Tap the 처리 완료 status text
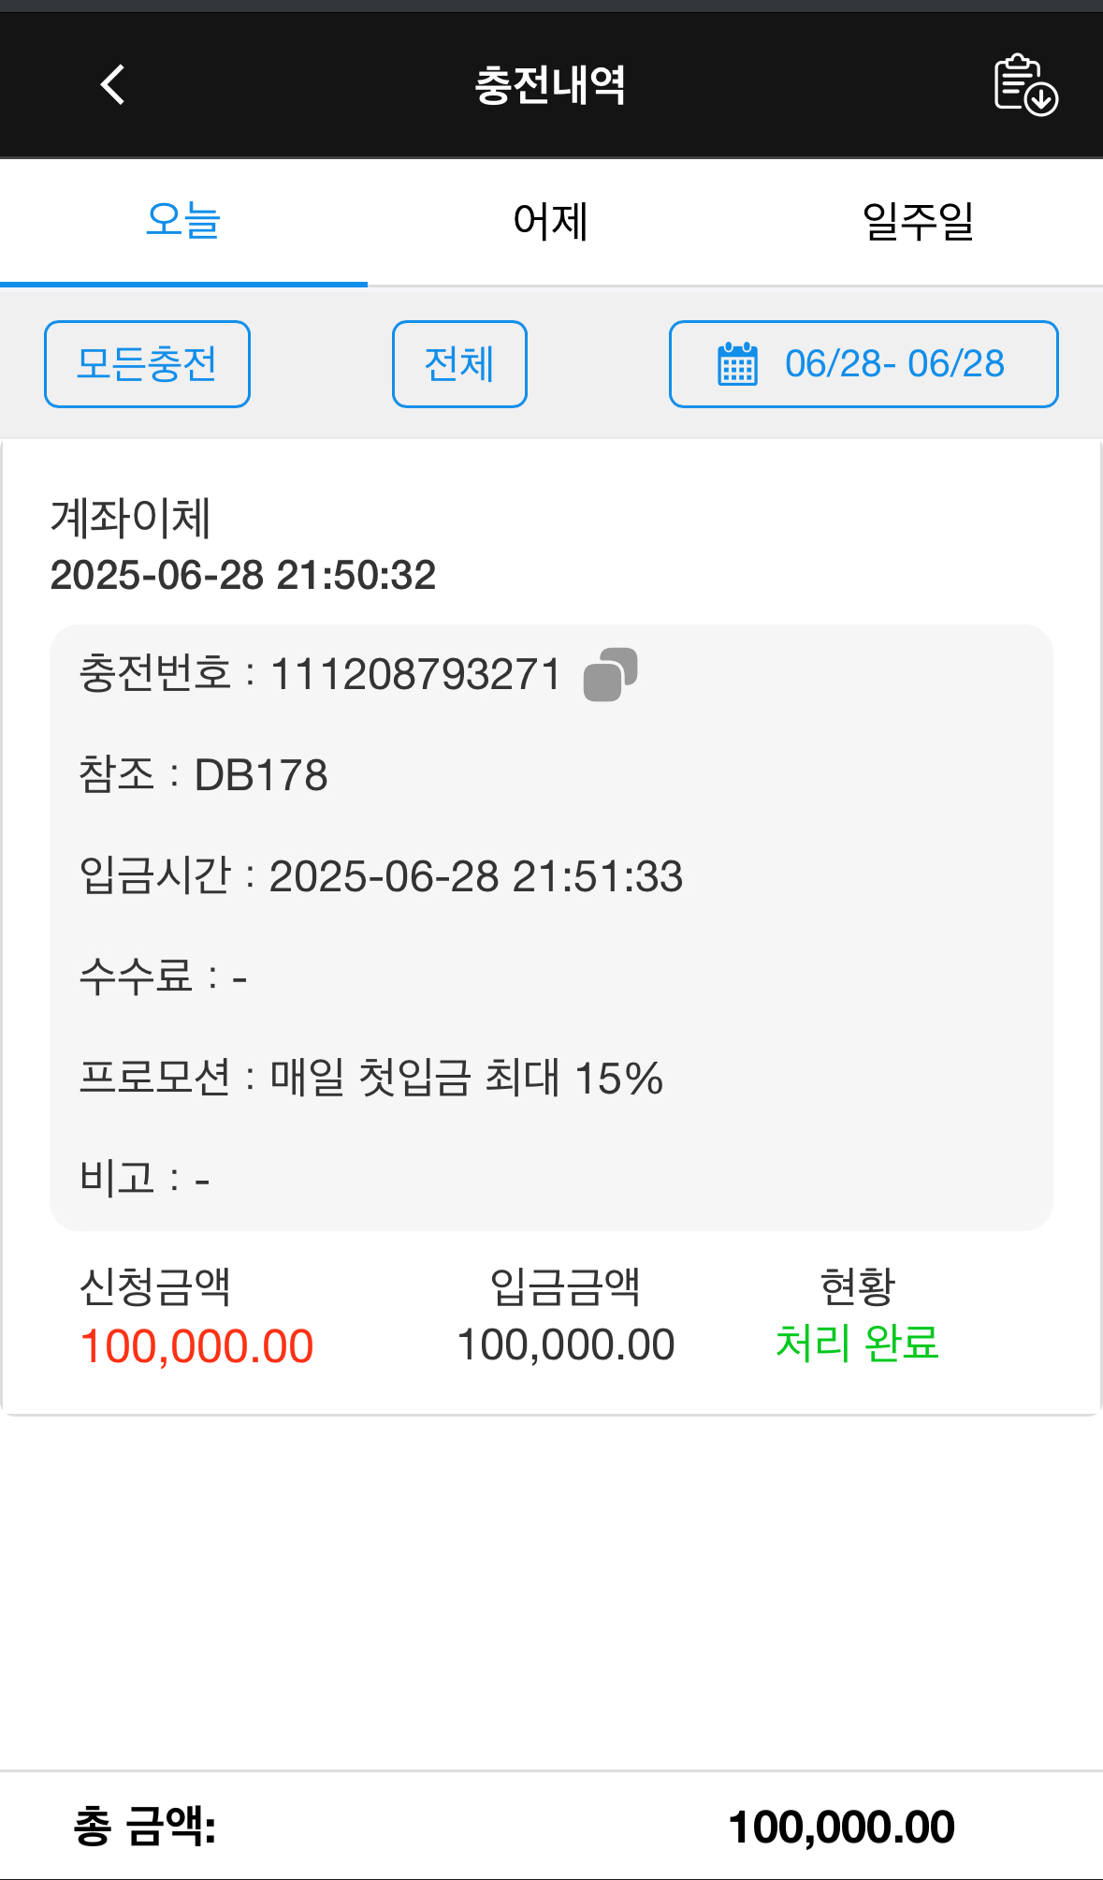The height and width of the screenshot is (1880, 1103). pos(857,1344)
